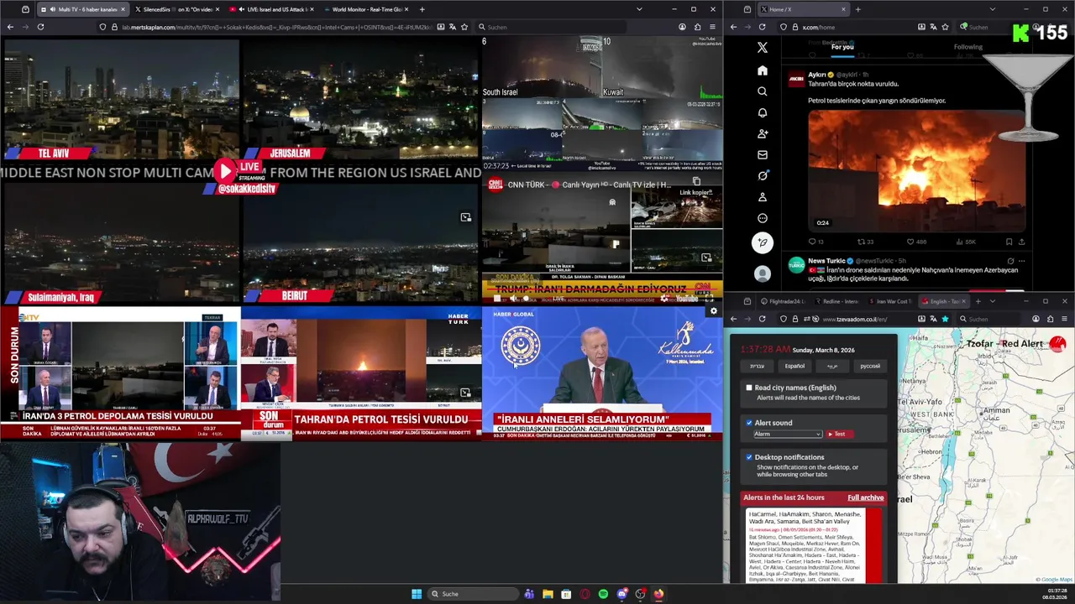
Task: Open the account avatar in X sidebar
Action: (762, 273)
